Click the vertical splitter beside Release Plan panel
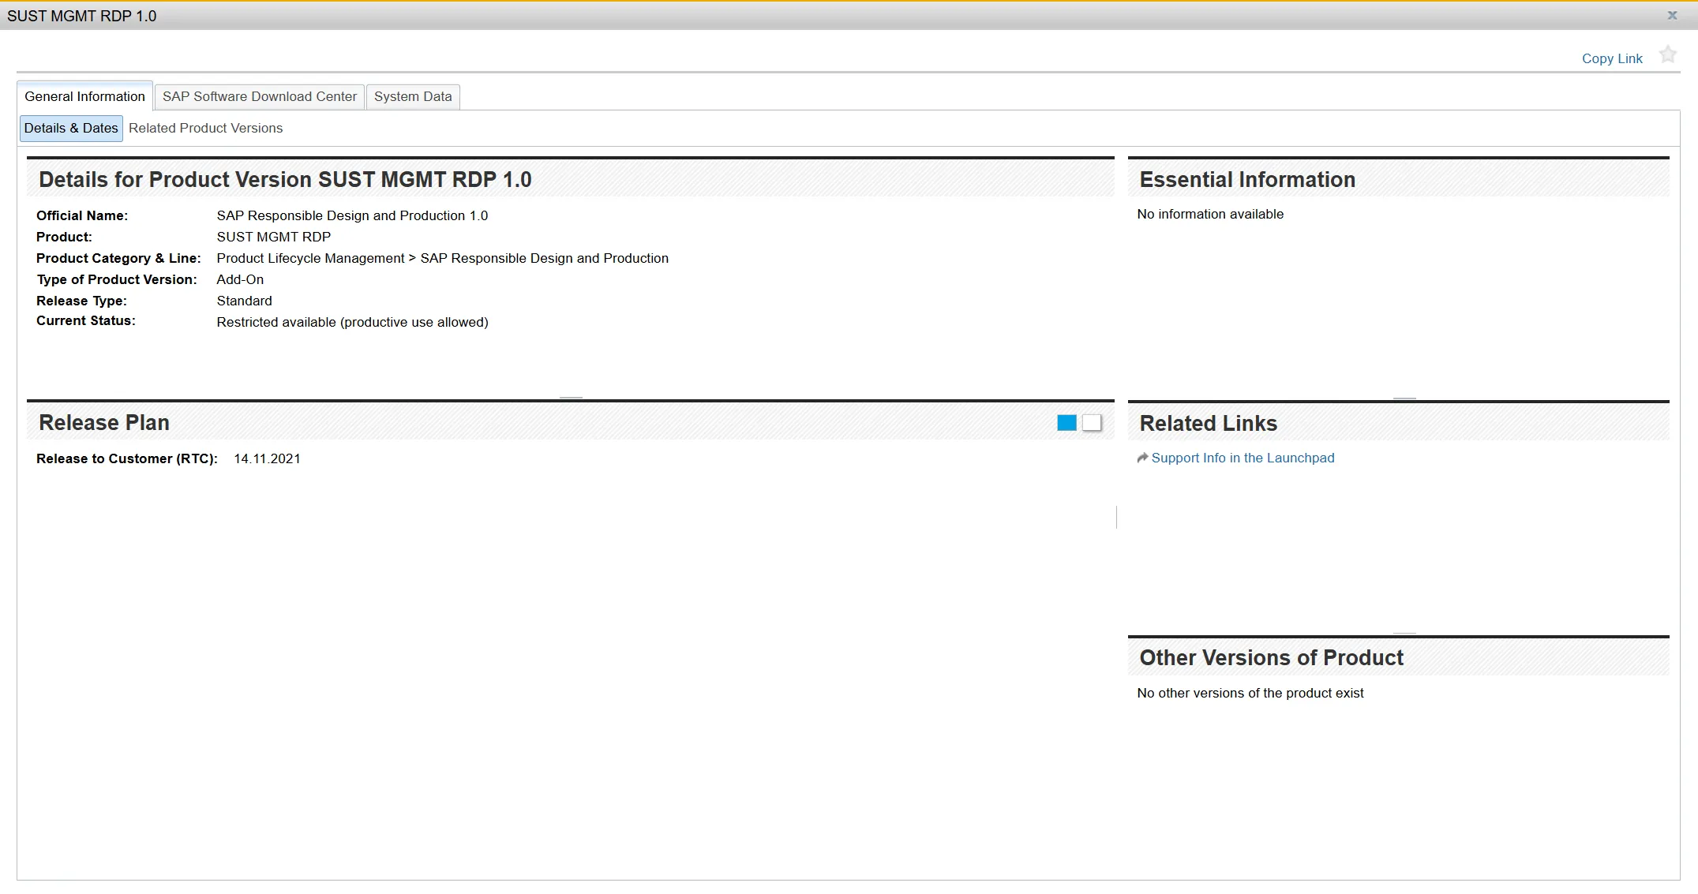 click(1116, 518)
